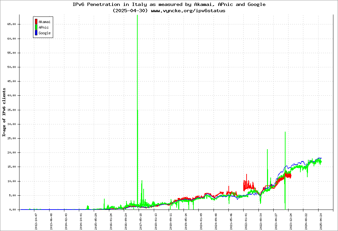
Task: Click the 65.00 y-axis tick label
Action: tap(12, 24)
